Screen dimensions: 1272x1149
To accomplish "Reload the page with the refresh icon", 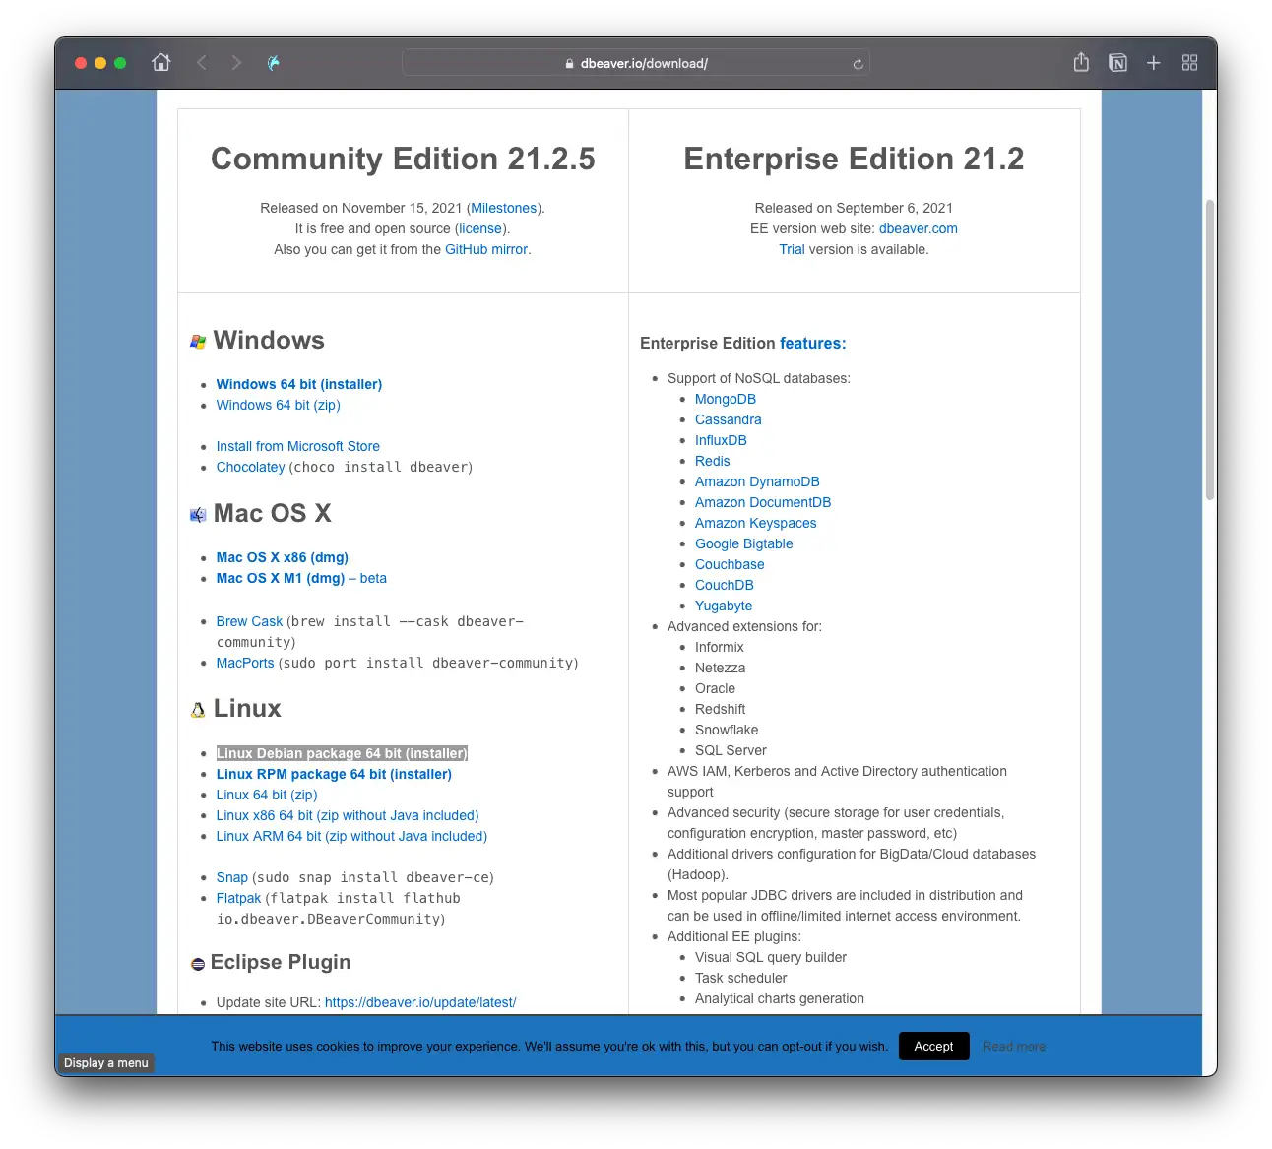I will tap(858, 64).
